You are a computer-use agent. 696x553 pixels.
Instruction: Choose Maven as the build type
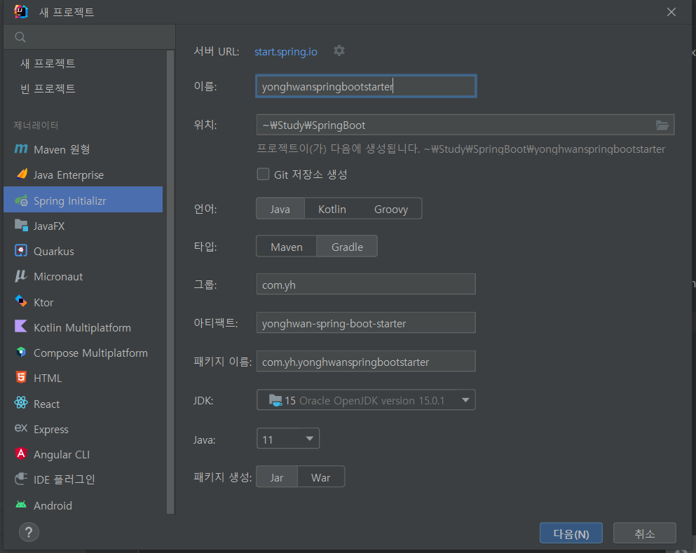point(286,246)
